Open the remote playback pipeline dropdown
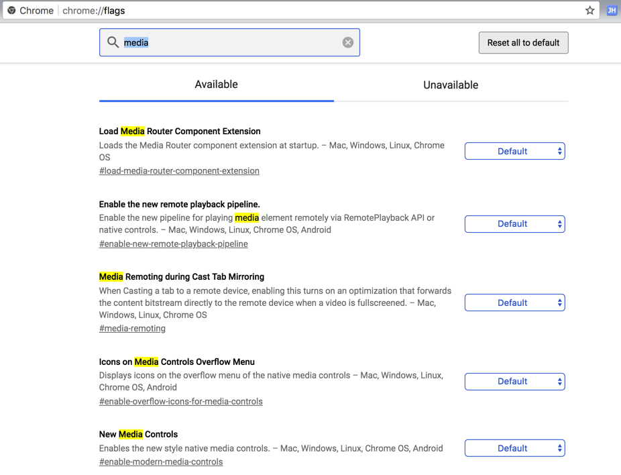Image resolution: width=621 pixels, height=475 pixels. [x=514, y=224]
